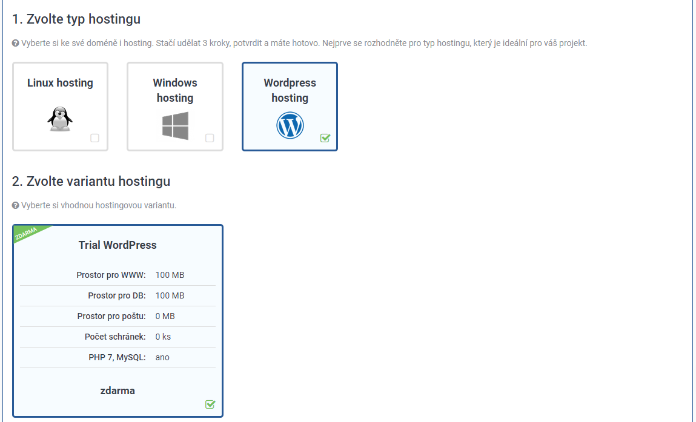This screenshot has width=696, height=422.
Task: Click 'PHP 7, MySQL:' label
Action: pos(117,358)
